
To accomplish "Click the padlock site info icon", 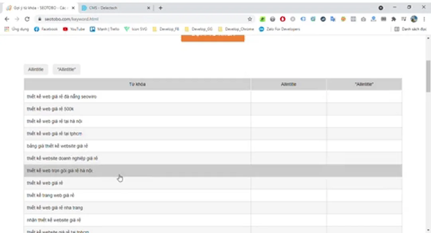I will pyautogui.click(x=40, y=19).
